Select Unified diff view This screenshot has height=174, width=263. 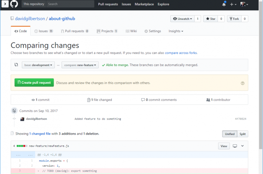pyautogui.click(x=230, y=134)
